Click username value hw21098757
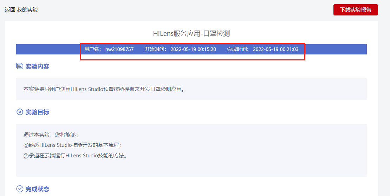The image size is (390, 196). [119, 49]
